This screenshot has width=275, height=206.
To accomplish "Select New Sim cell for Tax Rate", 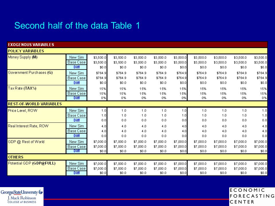I will (76, 88).
